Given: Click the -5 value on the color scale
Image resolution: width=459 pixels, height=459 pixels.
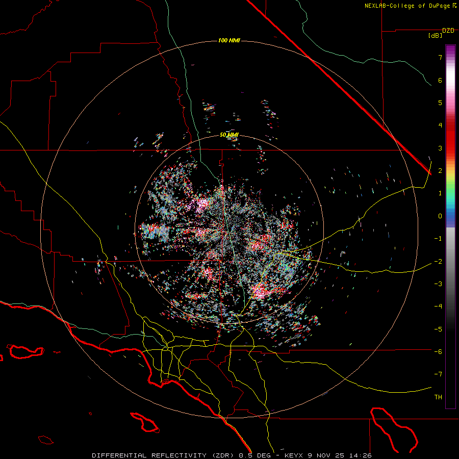Looking at the screenshot, I should click(x=438, y=329).
